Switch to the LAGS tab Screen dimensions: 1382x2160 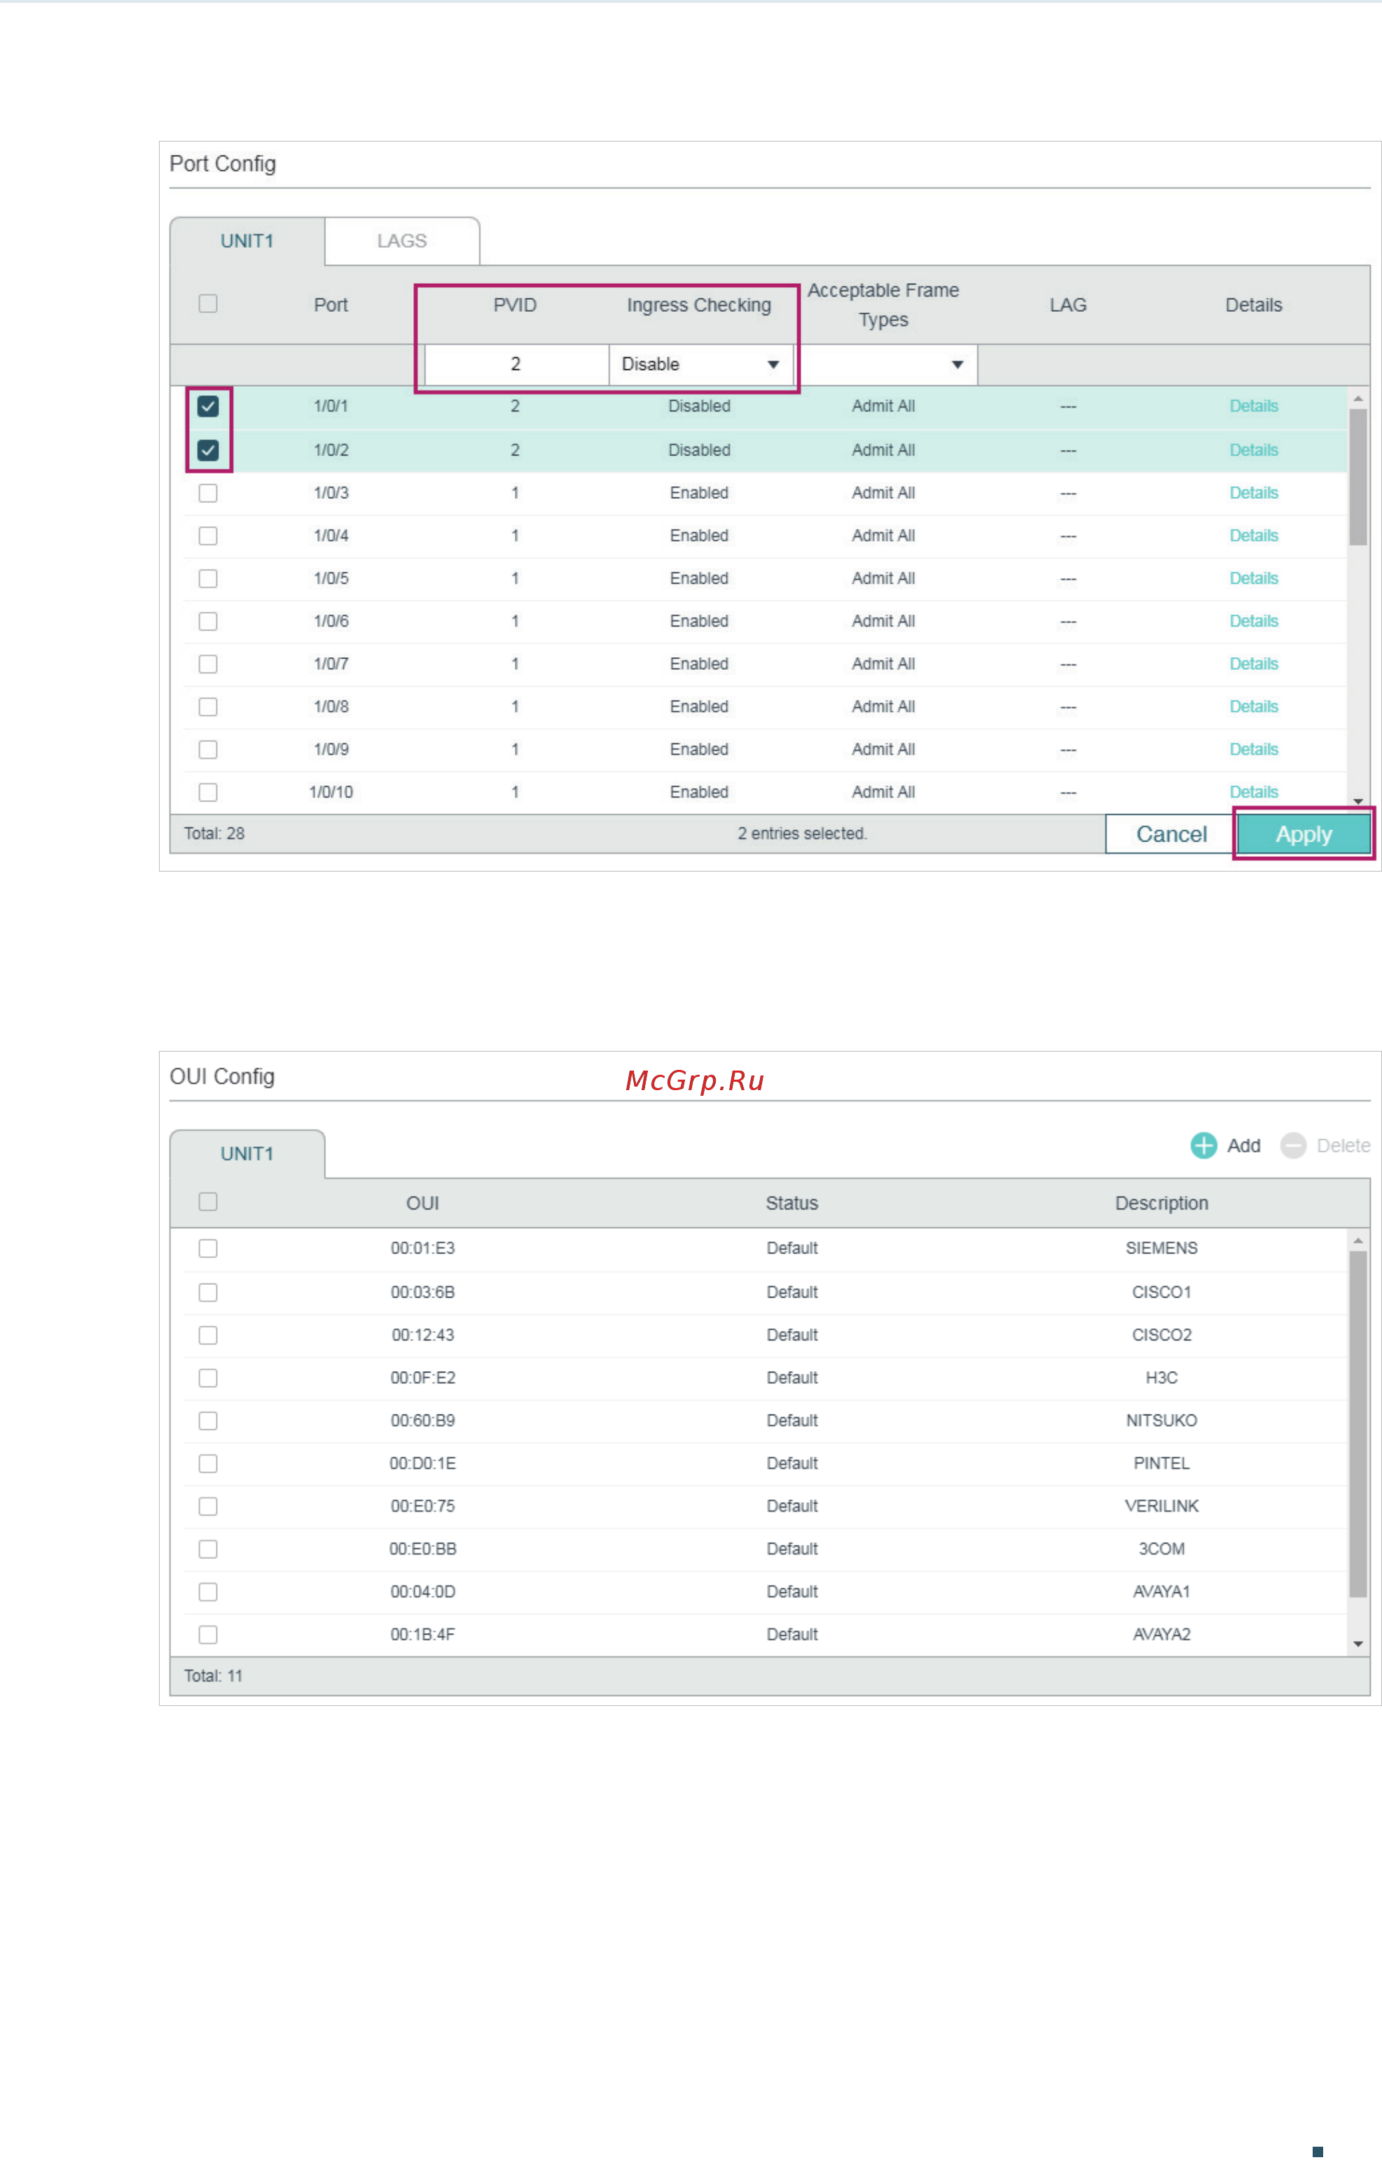(402, 242)
